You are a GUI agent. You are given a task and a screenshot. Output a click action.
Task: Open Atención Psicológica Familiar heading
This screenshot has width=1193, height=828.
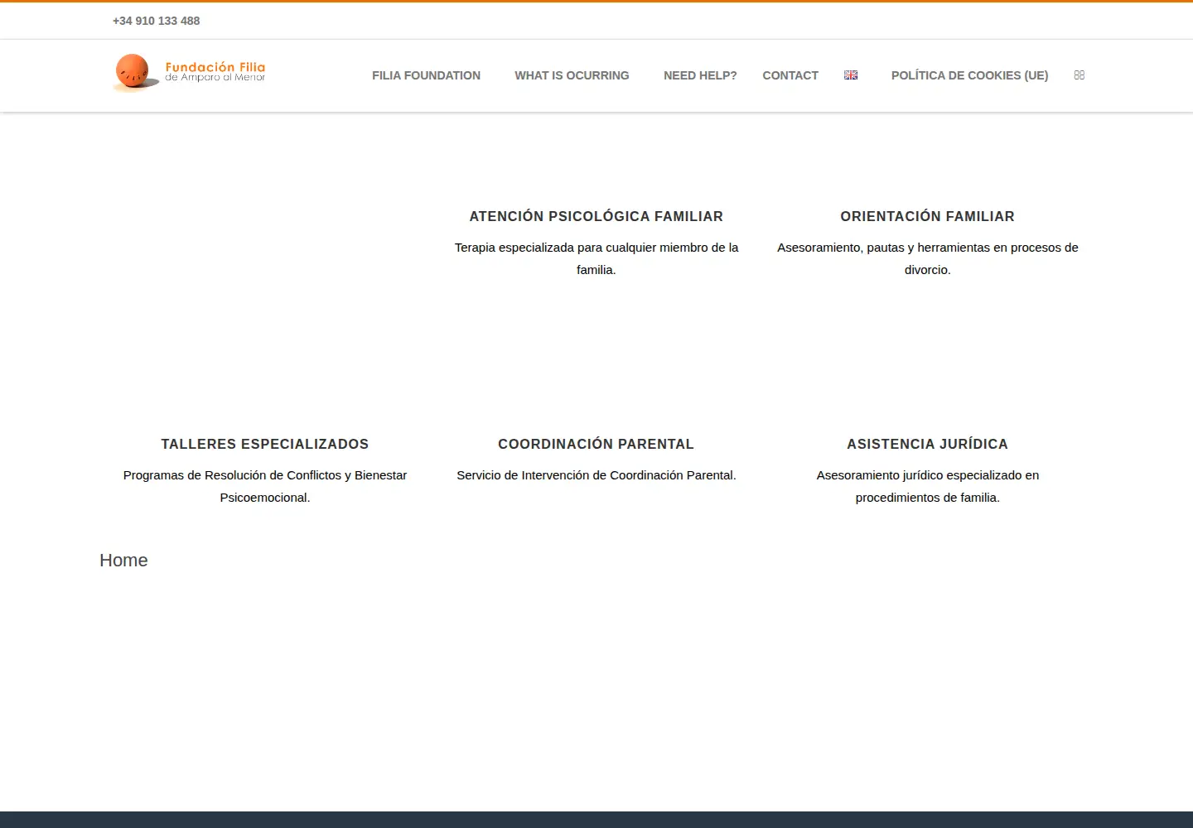coord(596,216)
